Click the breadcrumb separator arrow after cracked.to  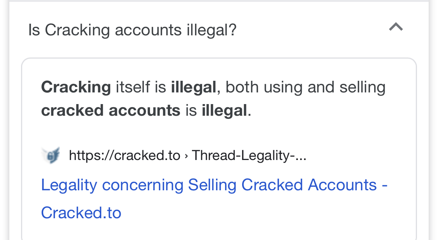[x=186, y=156]
